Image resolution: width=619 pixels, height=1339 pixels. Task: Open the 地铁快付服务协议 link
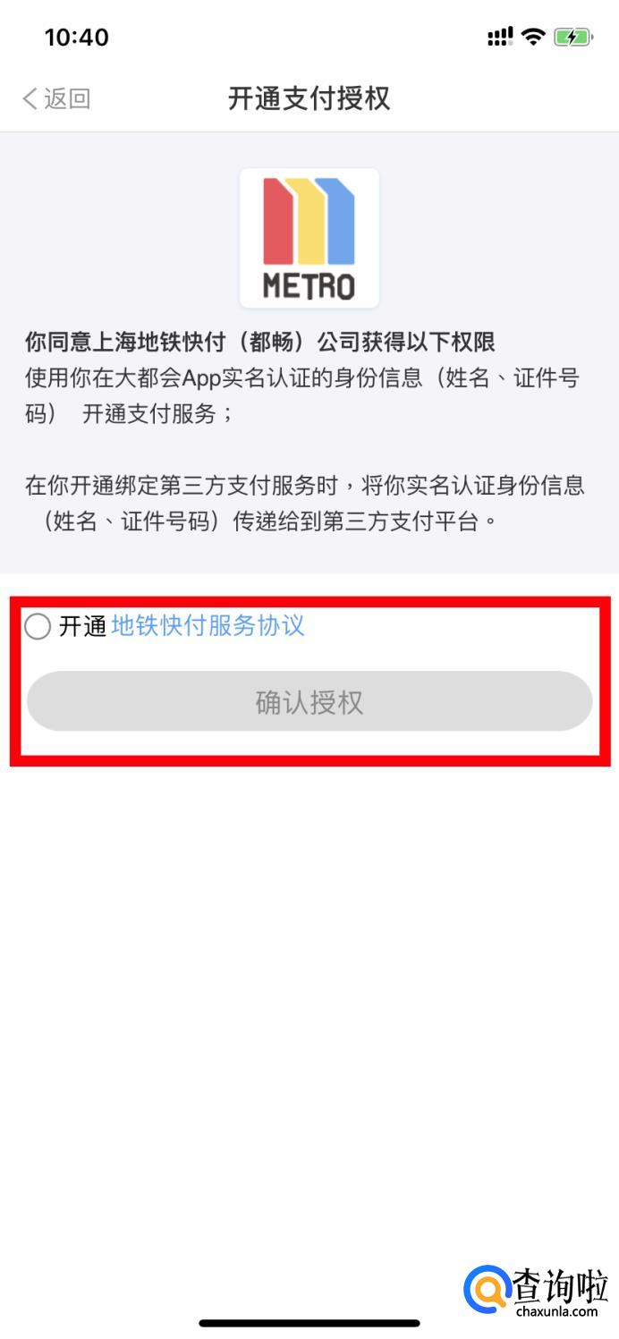208,625
